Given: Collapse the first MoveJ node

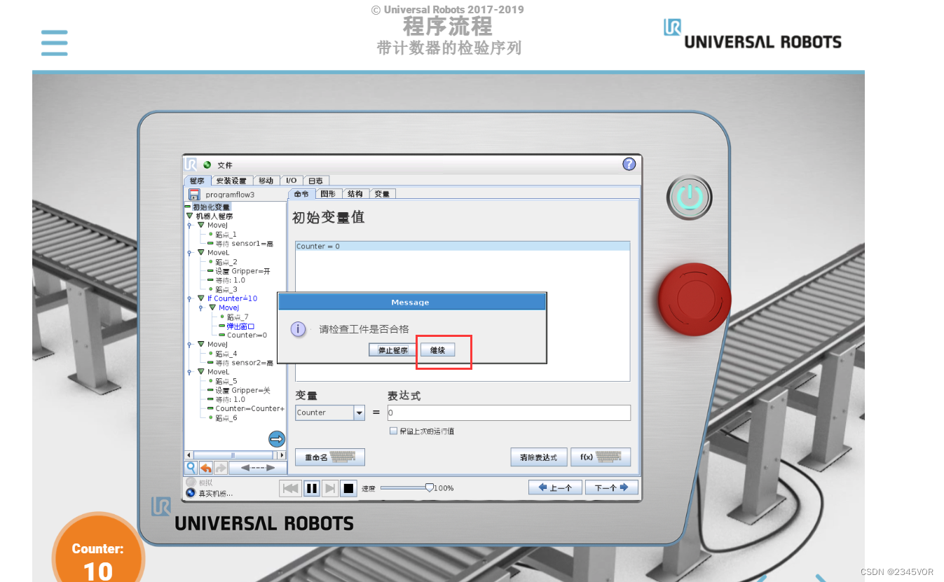Looking at the screenshot, I should pyautogui.click(x=201, y=226).
